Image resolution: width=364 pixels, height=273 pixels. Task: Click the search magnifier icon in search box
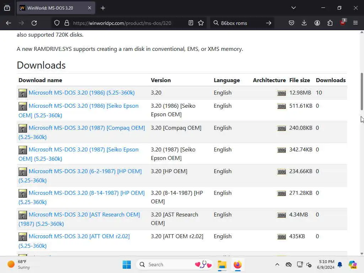click(216, 23)
